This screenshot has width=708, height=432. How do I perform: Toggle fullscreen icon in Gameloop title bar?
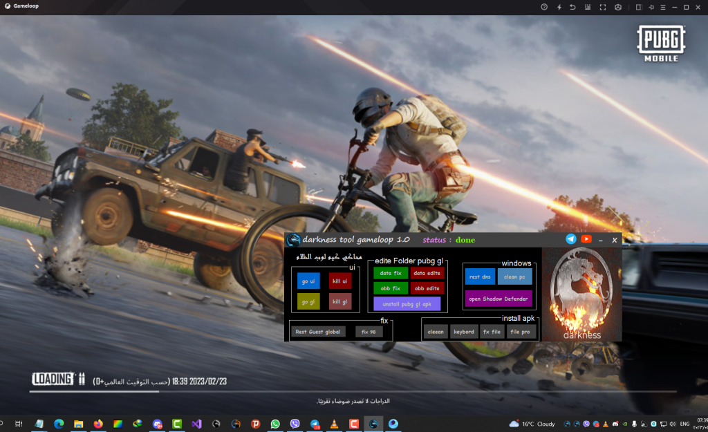tap(602, 7)
